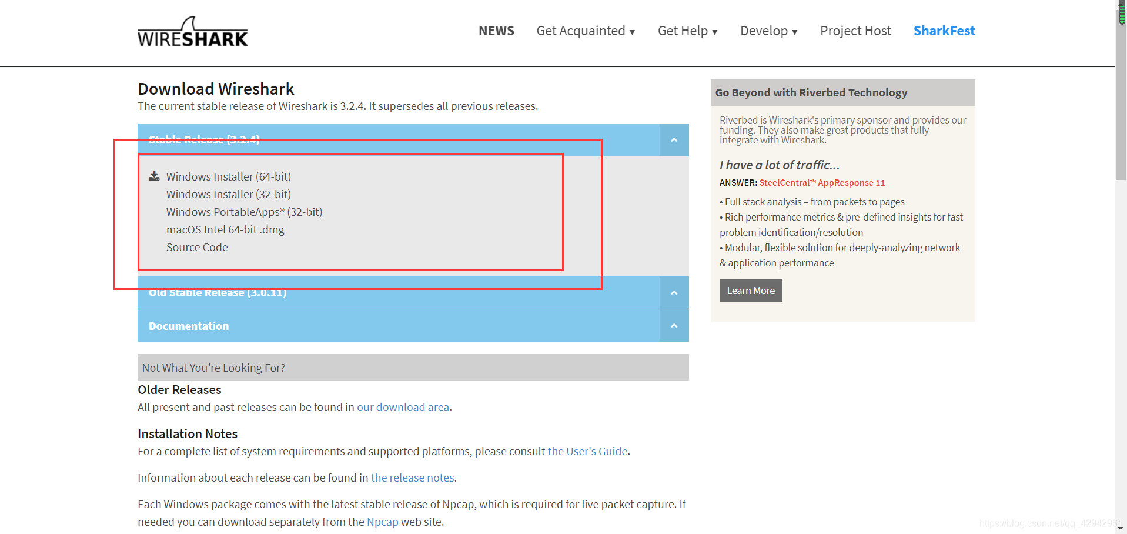
Task: Click the Learn More button
Action: click(x=751, y=291)
